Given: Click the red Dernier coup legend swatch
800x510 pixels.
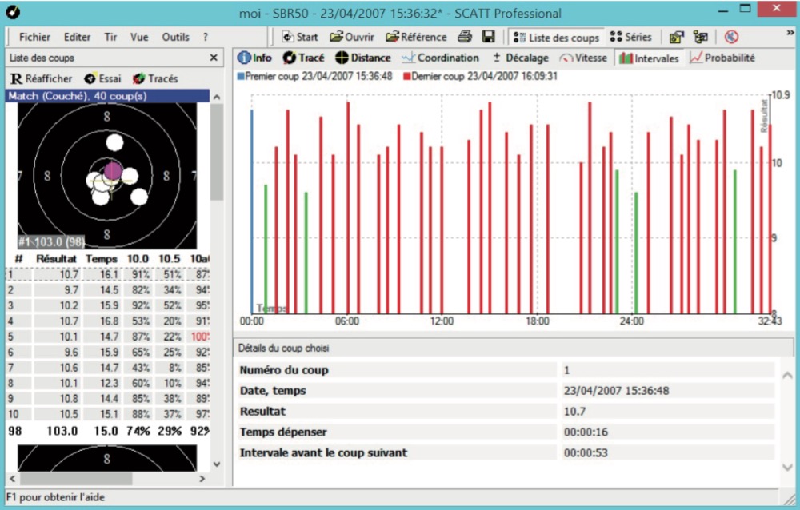Looking at the screenshot, I should (x=406, y=77).
